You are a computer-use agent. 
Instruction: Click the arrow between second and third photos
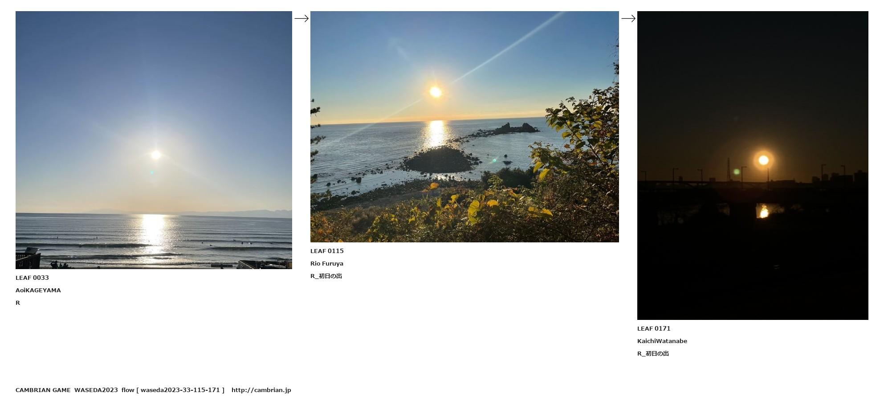point(628,18)
